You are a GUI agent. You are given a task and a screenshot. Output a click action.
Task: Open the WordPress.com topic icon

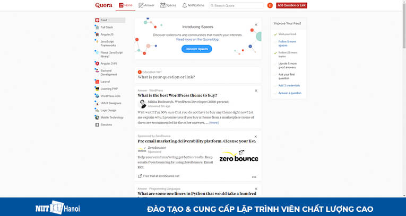[97, 96]
